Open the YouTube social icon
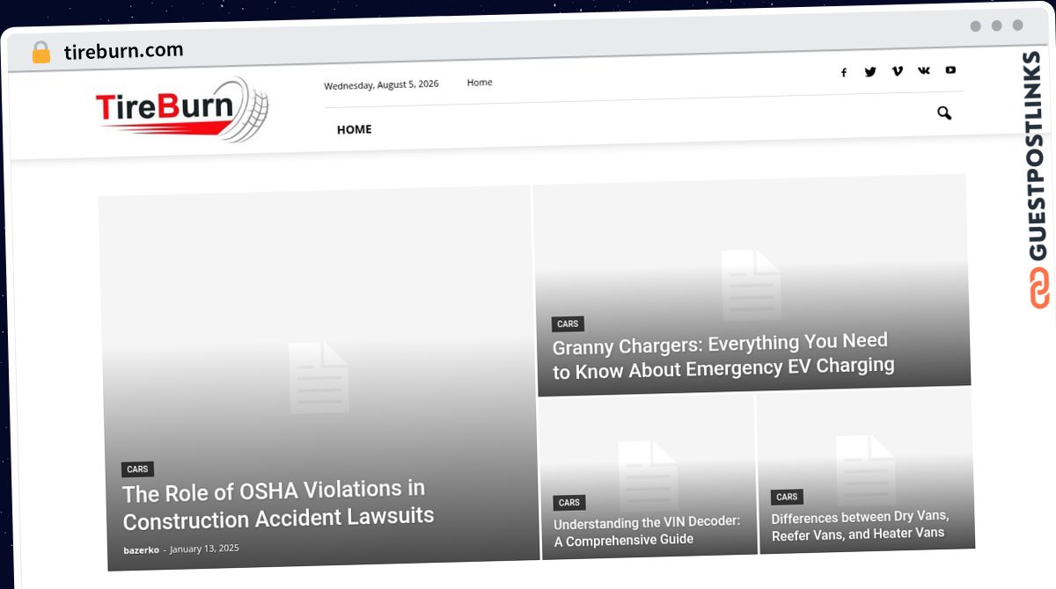This screenshot has height=589, width=1056. pos(950,69)
